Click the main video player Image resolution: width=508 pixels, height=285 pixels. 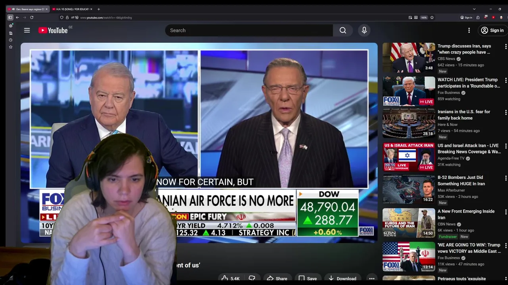[x=199, y=142]
